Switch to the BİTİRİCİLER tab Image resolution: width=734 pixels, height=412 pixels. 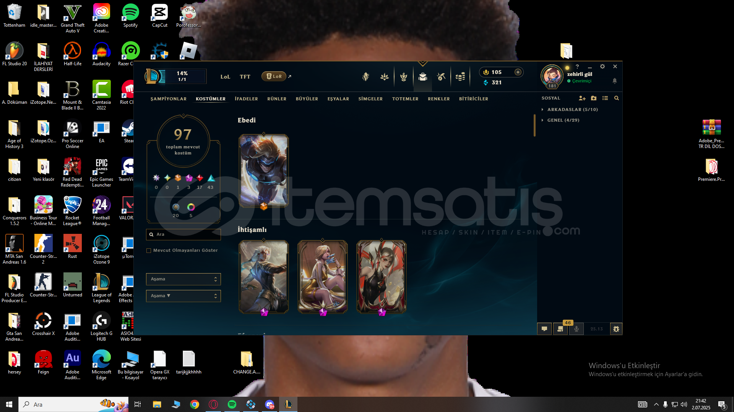(x=474, y=99)
